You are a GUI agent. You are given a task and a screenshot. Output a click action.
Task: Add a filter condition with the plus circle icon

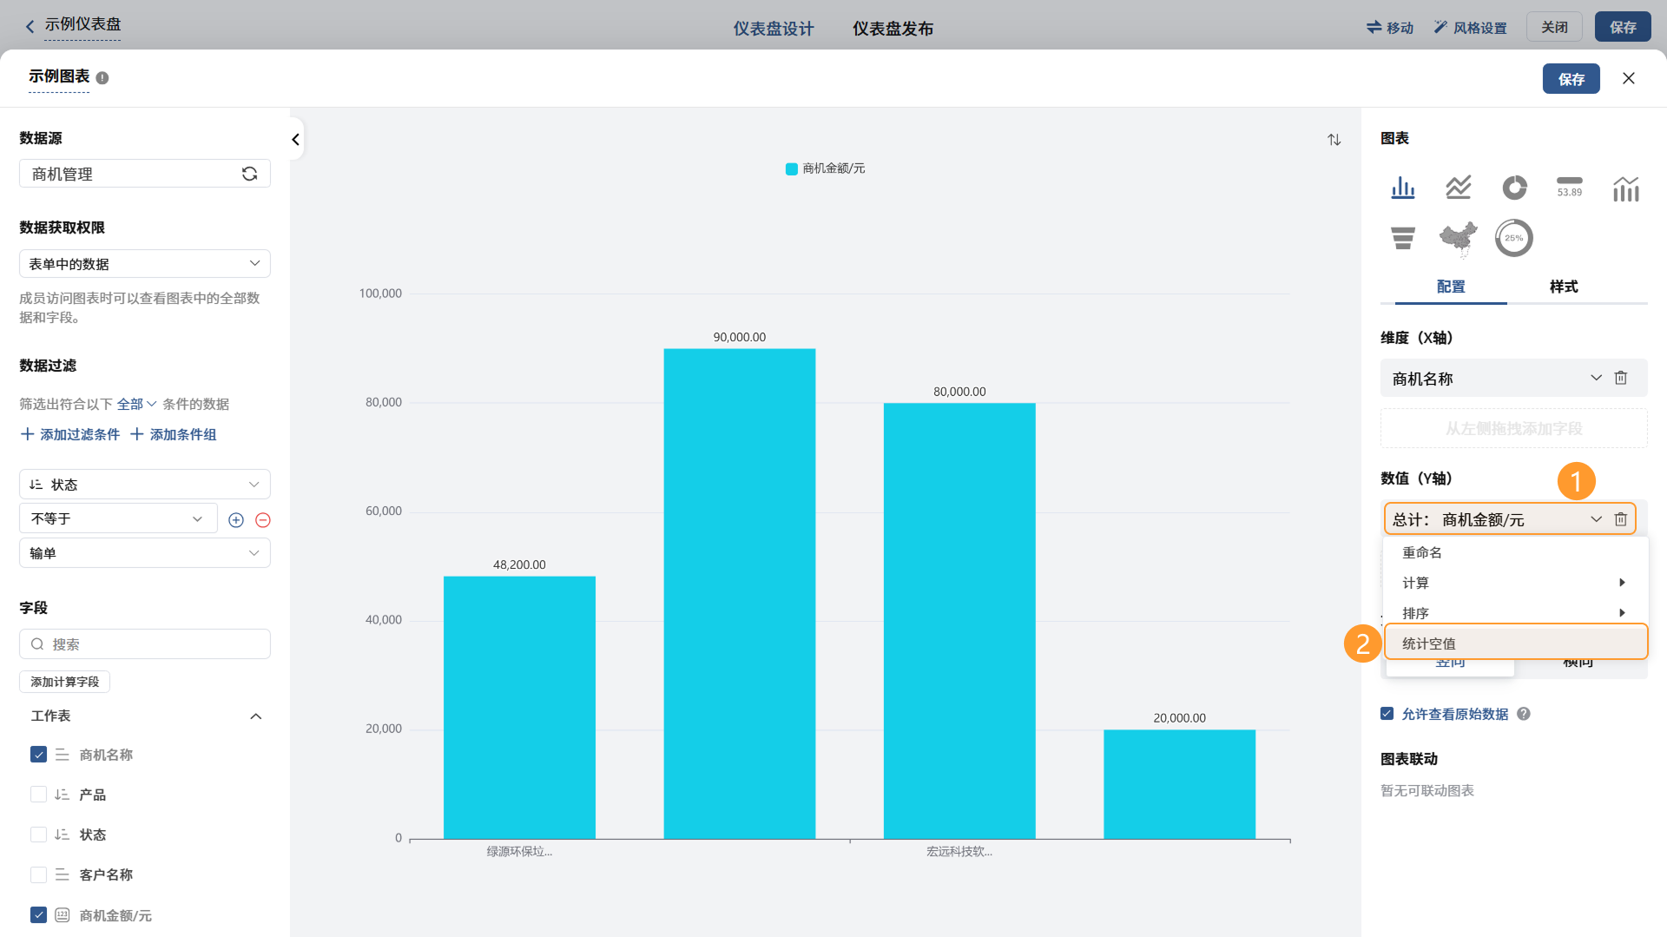(x=236, y=520)
